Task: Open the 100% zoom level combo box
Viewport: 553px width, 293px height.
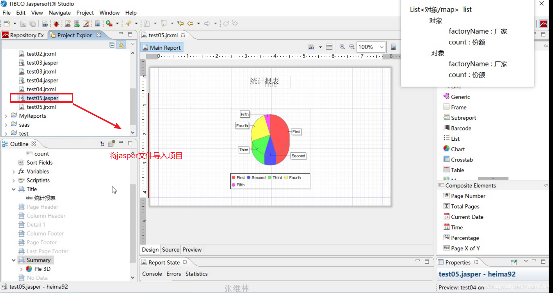Action: [x=371, y=47]
